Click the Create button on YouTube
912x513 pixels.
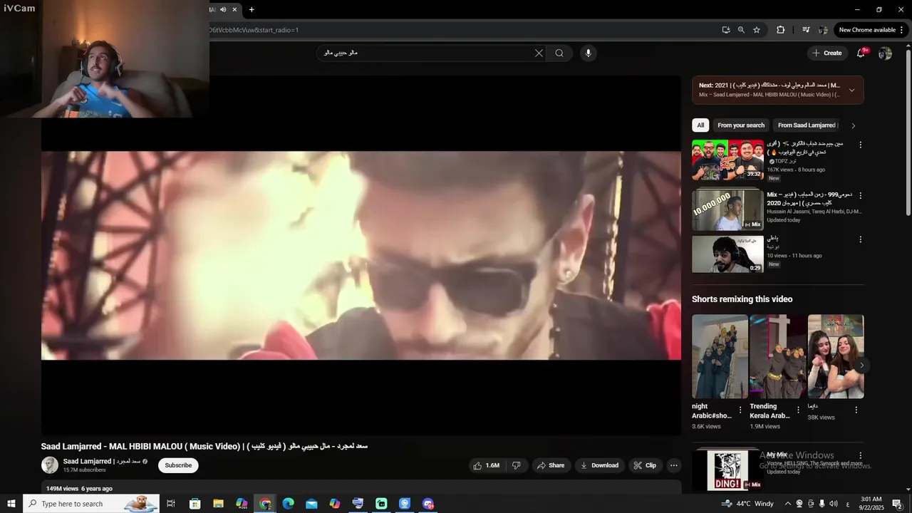click(x=827, y=53)
